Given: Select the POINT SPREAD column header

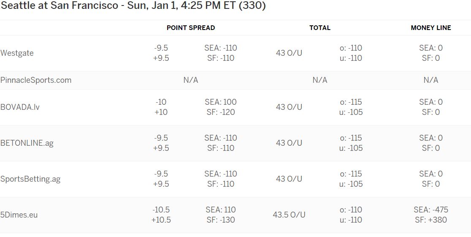Looking at the screenshot, I should [x=191, y=28].
